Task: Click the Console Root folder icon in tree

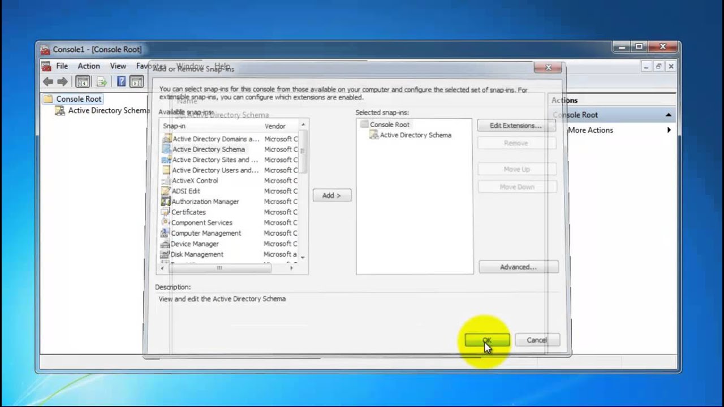Action: (48, 99)
